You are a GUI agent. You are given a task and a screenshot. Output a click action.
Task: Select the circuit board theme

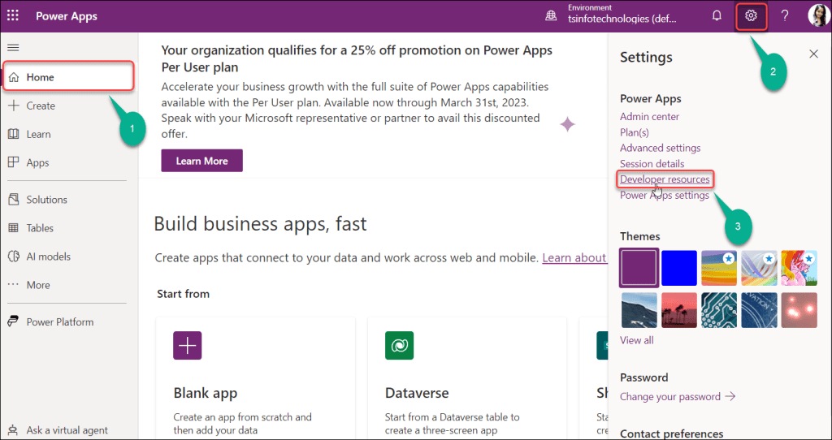[x=719, y=310]
